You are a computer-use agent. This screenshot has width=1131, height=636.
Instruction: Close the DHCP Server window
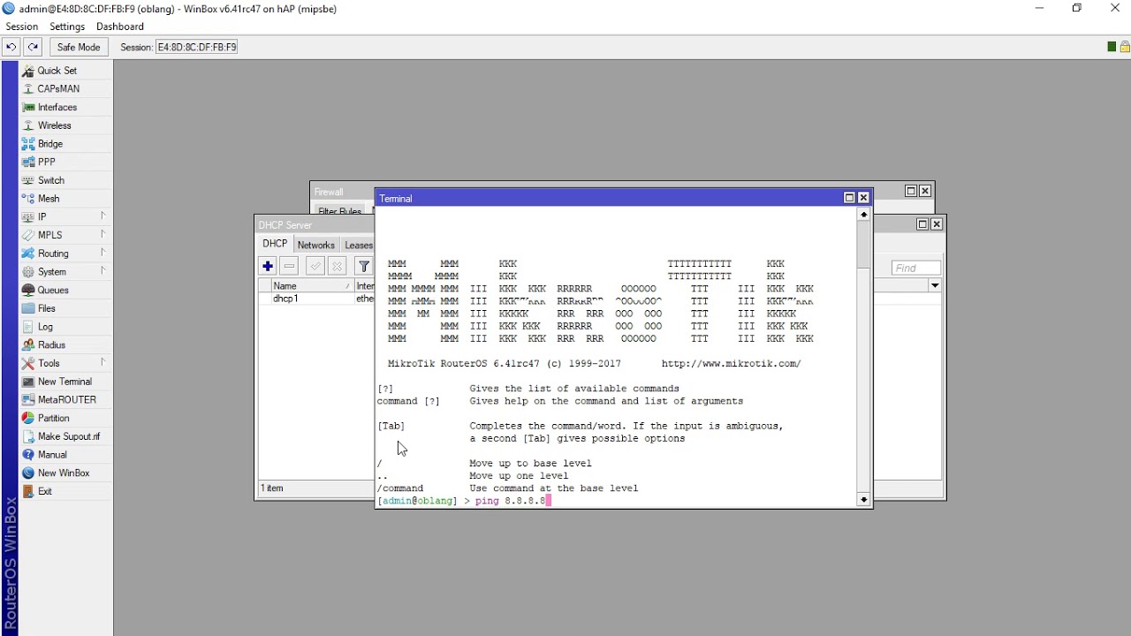coord(937,224)
